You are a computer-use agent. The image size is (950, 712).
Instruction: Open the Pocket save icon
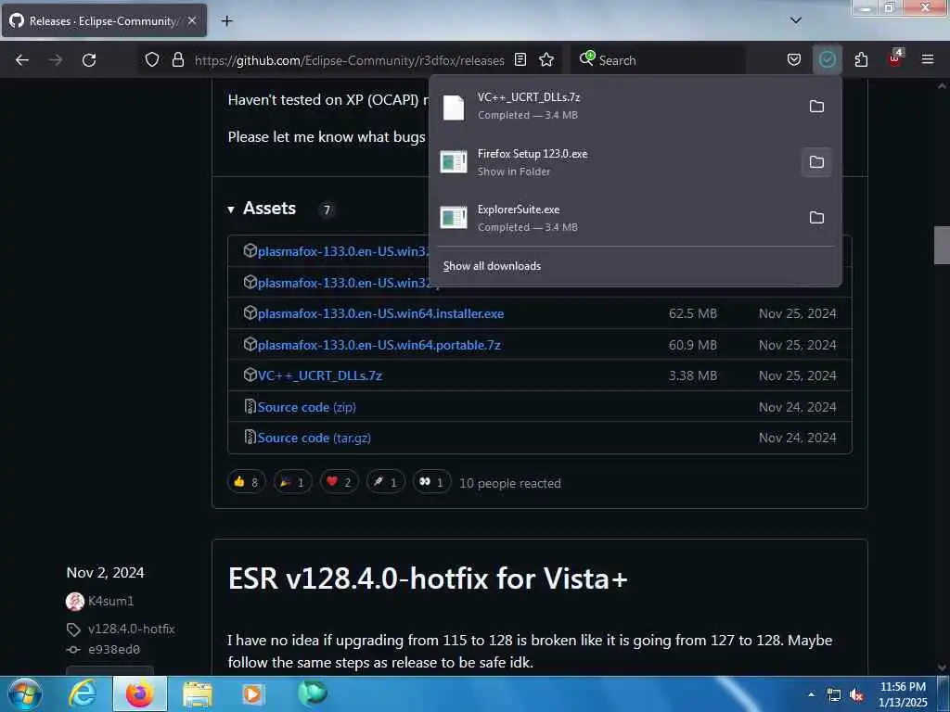794,59
